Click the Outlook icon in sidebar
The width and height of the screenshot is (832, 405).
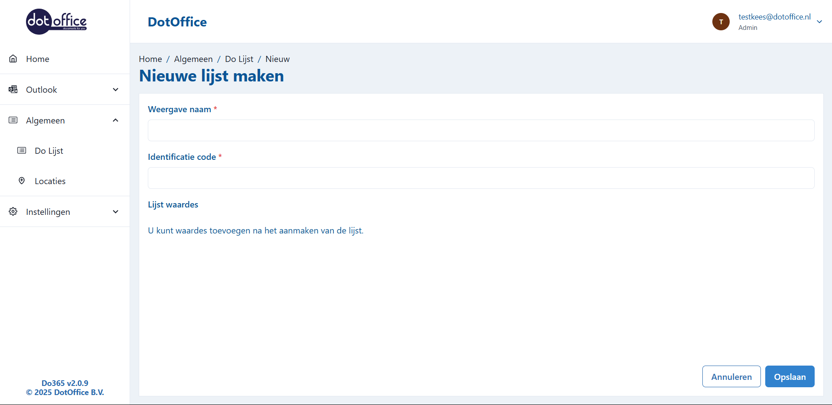point(13,89)
